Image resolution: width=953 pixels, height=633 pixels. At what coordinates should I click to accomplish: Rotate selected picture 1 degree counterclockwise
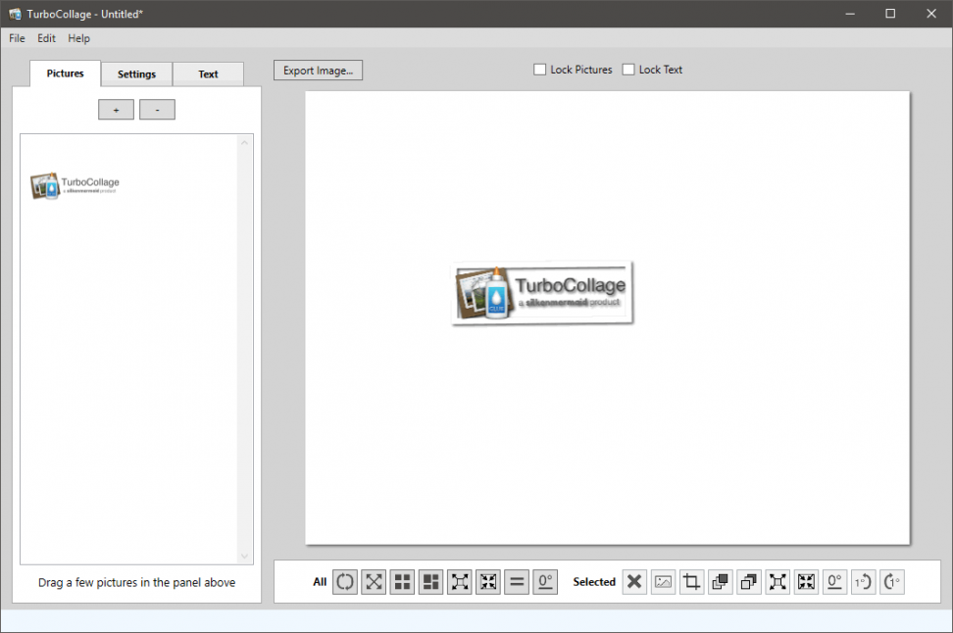[863, 581]
